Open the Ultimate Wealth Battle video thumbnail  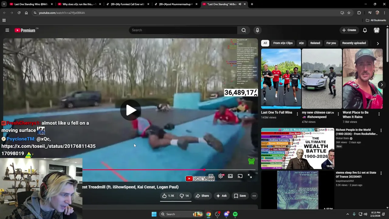click(298, 148)
